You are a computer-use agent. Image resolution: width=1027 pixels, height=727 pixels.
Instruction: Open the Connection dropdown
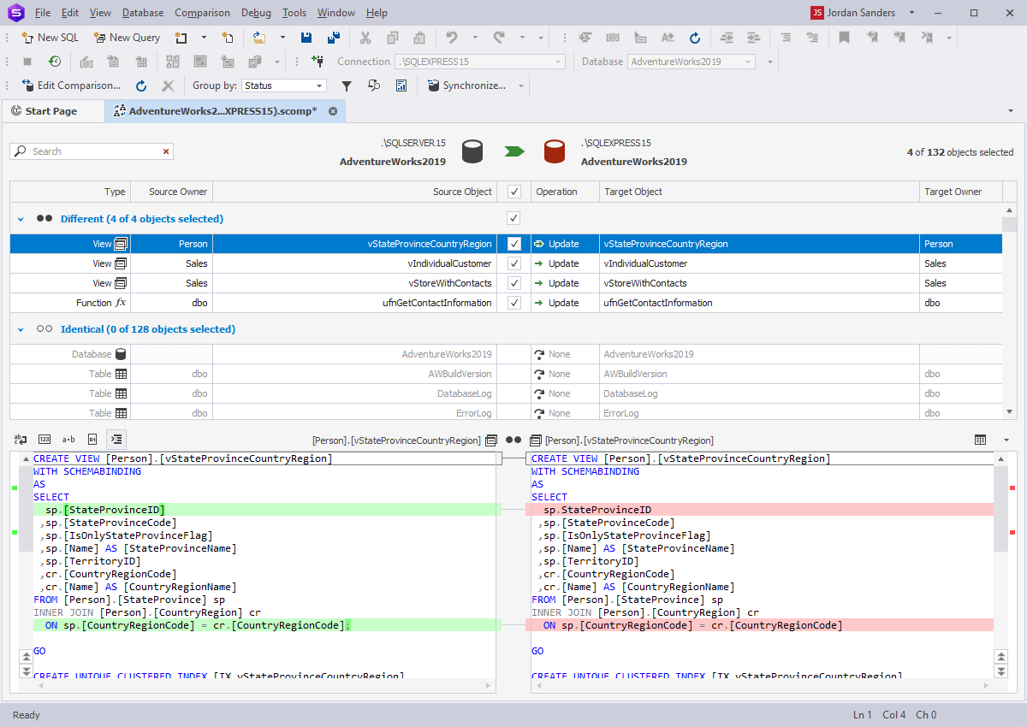pyautogui.click(x=480, y=62)
